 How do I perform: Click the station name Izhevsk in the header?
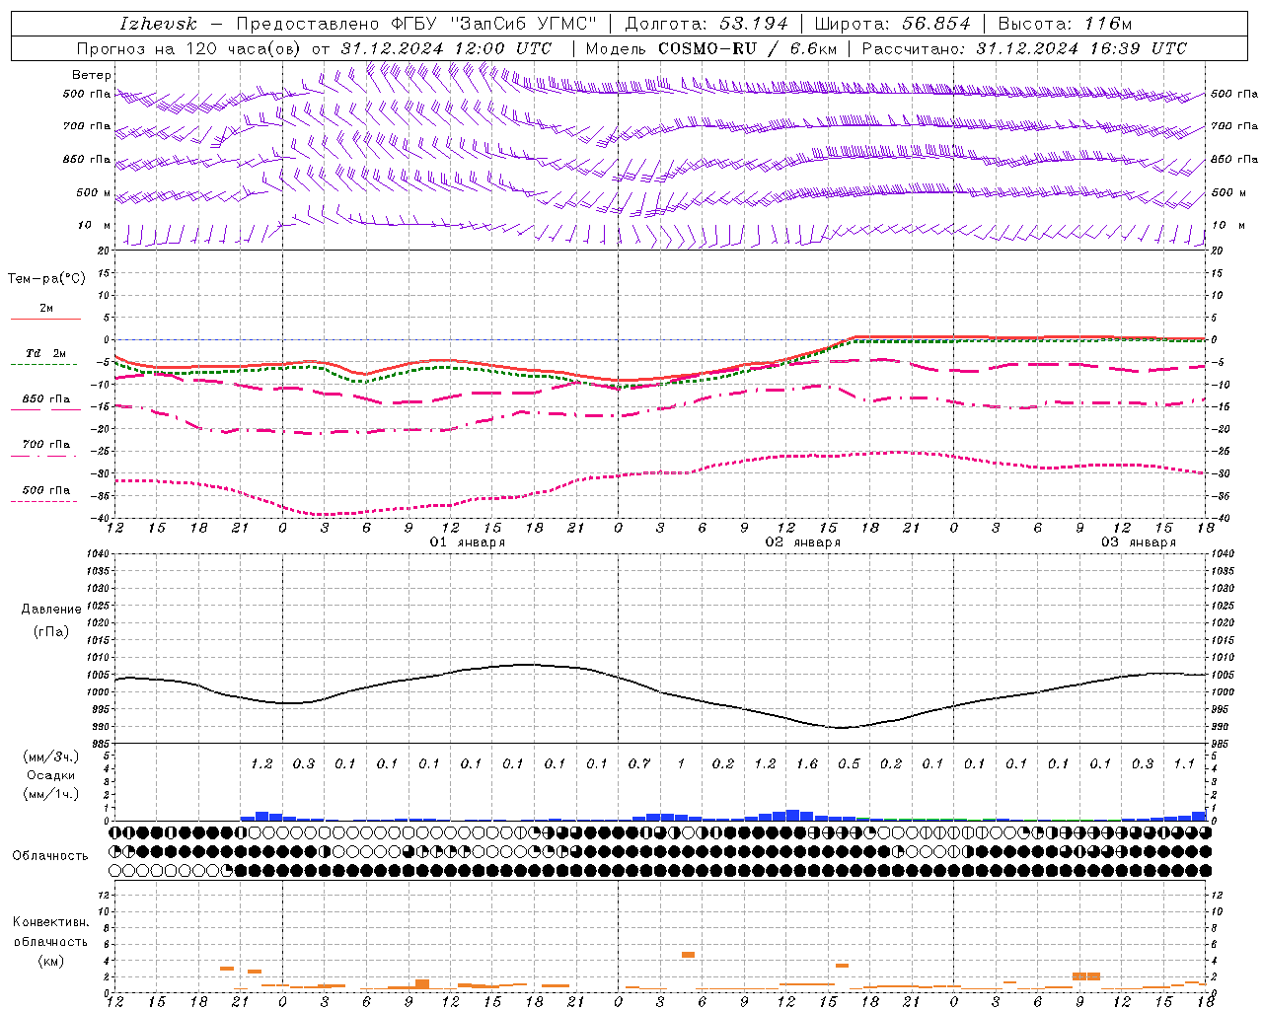coord(158,24)
